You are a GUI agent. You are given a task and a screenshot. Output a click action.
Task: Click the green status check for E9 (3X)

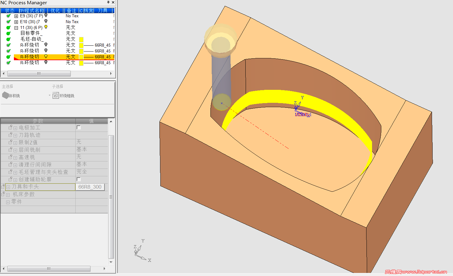click(x=8, y=16)
